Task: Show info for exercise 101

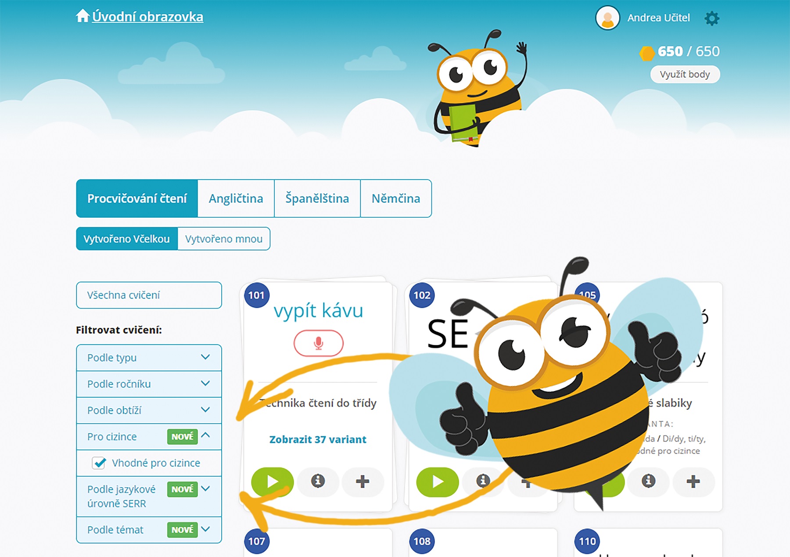Action: tap(318, 482)
